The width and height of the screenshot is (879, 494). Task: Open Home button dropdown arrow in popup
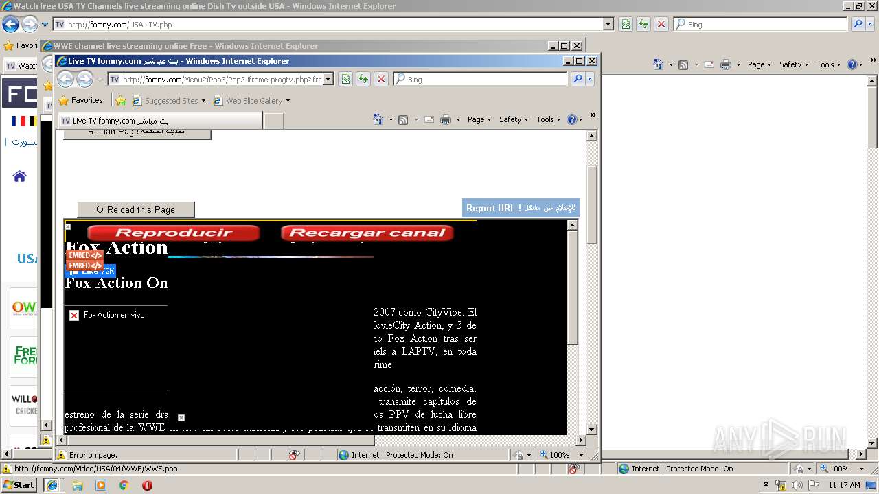tap(391, 119)
